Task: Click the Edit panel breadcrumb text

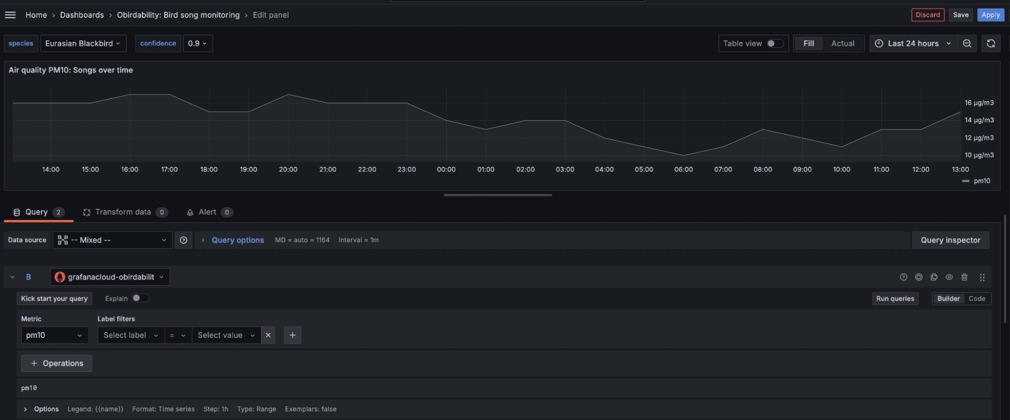Action: [x=271, y=15]
